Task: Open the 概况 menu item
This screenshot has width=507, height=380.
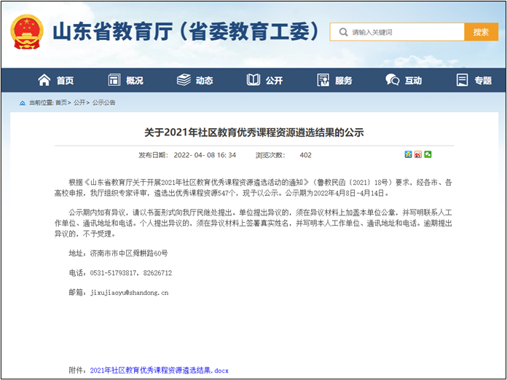Action: tap(135, 80)
